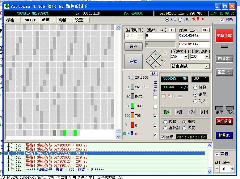Click the green cross Victoria title icon

6,6
